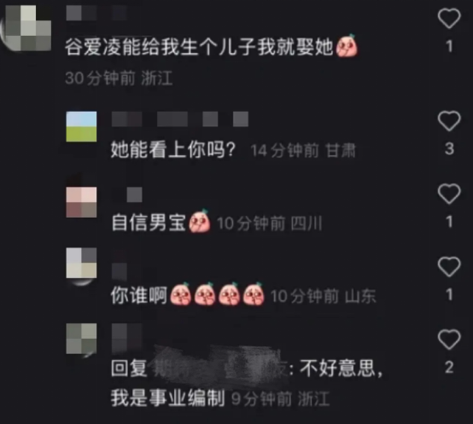The width and height of the screenshot is (473, 424).
Task: Click the blurred username above '她能看上你吗?'
Action: pyautogui.click(x=180, y=119)
